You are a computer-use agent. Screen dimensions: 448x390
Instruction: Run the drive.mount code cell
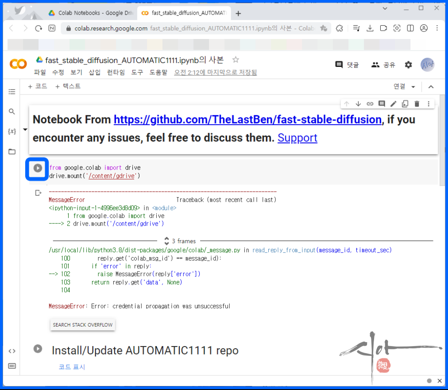[x=38, y=168]
